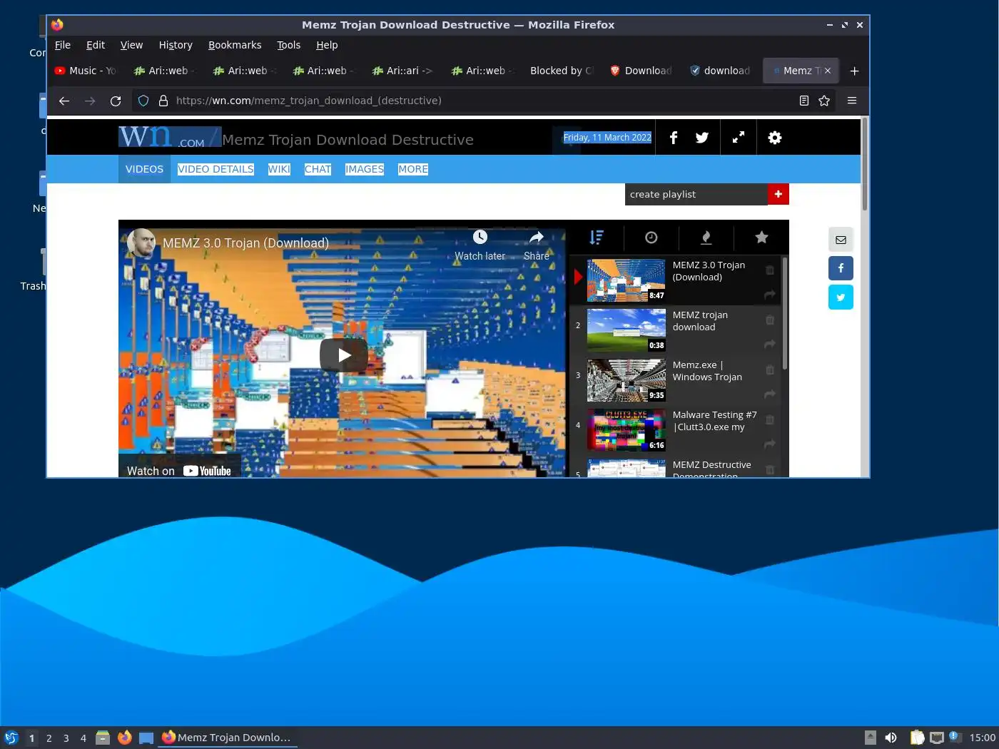Open a new browser tab

tap(854, 71)
